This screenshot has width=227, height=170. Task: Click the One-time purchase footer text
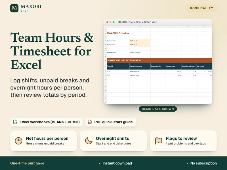[27, 163]
